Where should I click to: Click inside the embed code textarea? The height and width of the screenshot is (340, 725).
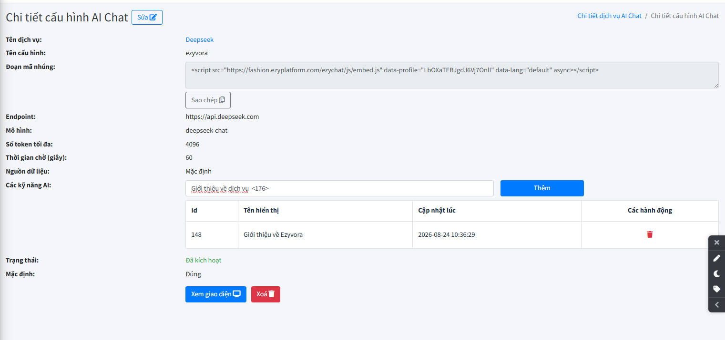click(x=452, y=75)
